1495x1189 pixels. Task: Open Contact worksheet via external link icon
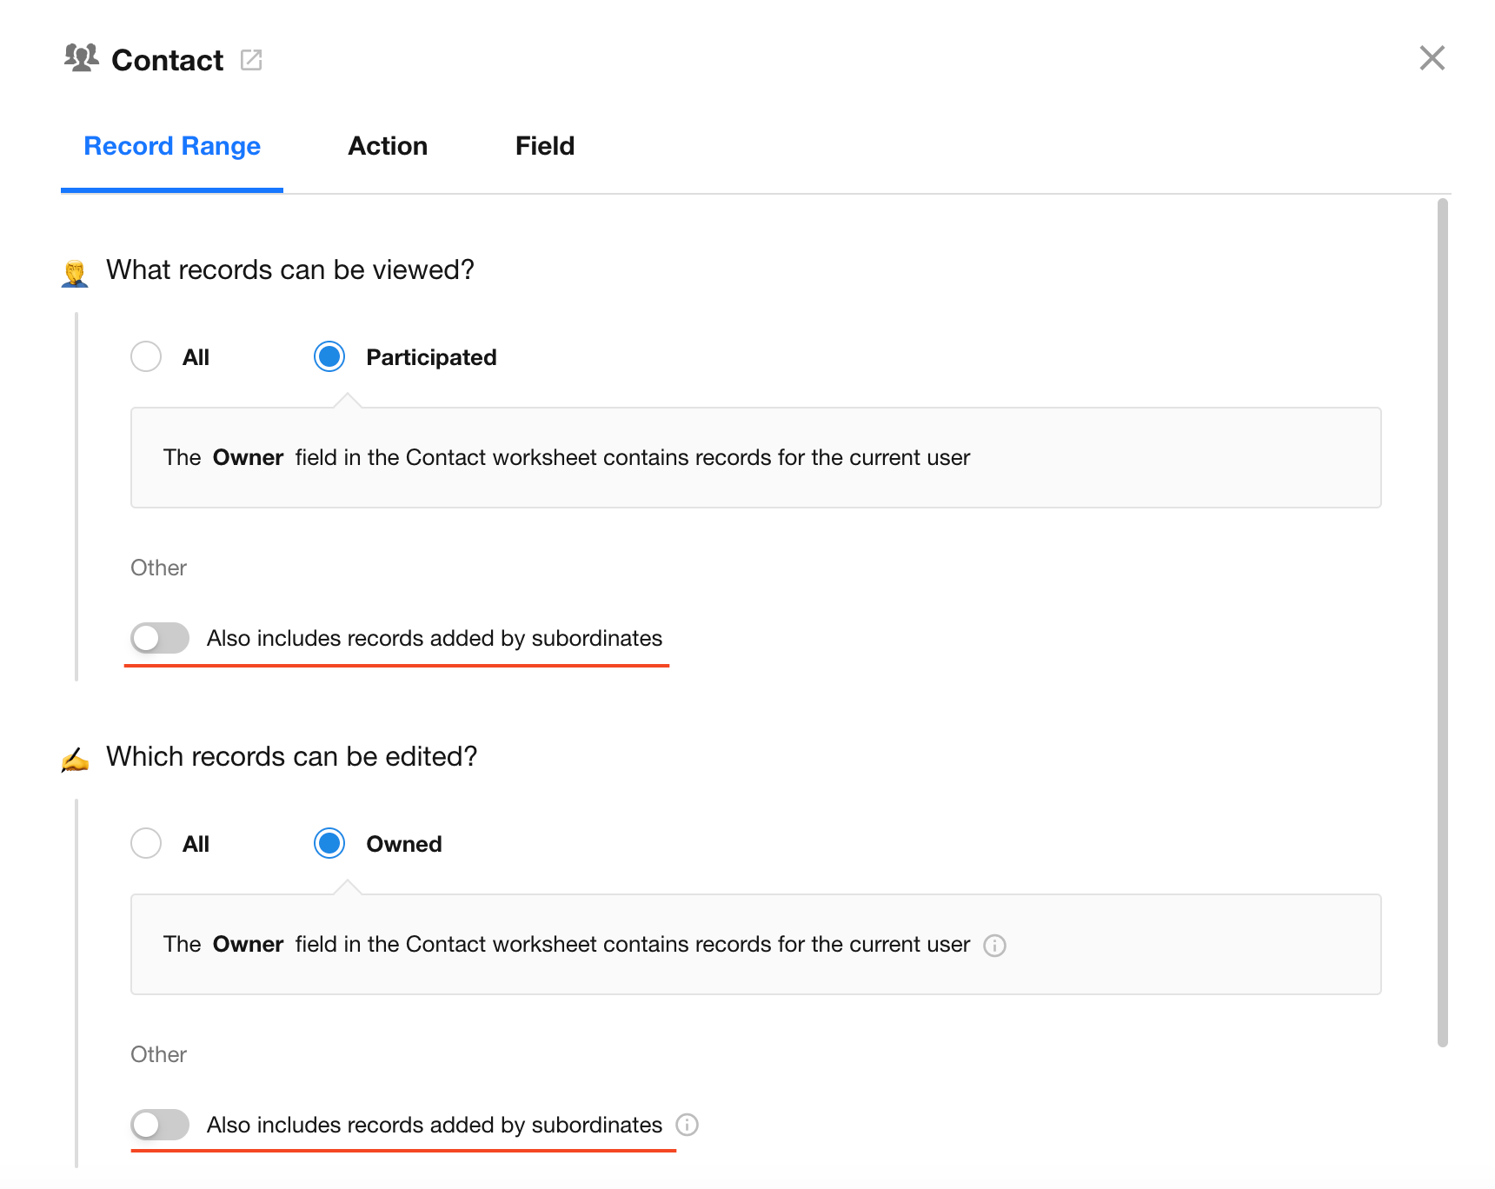(251, 60)
